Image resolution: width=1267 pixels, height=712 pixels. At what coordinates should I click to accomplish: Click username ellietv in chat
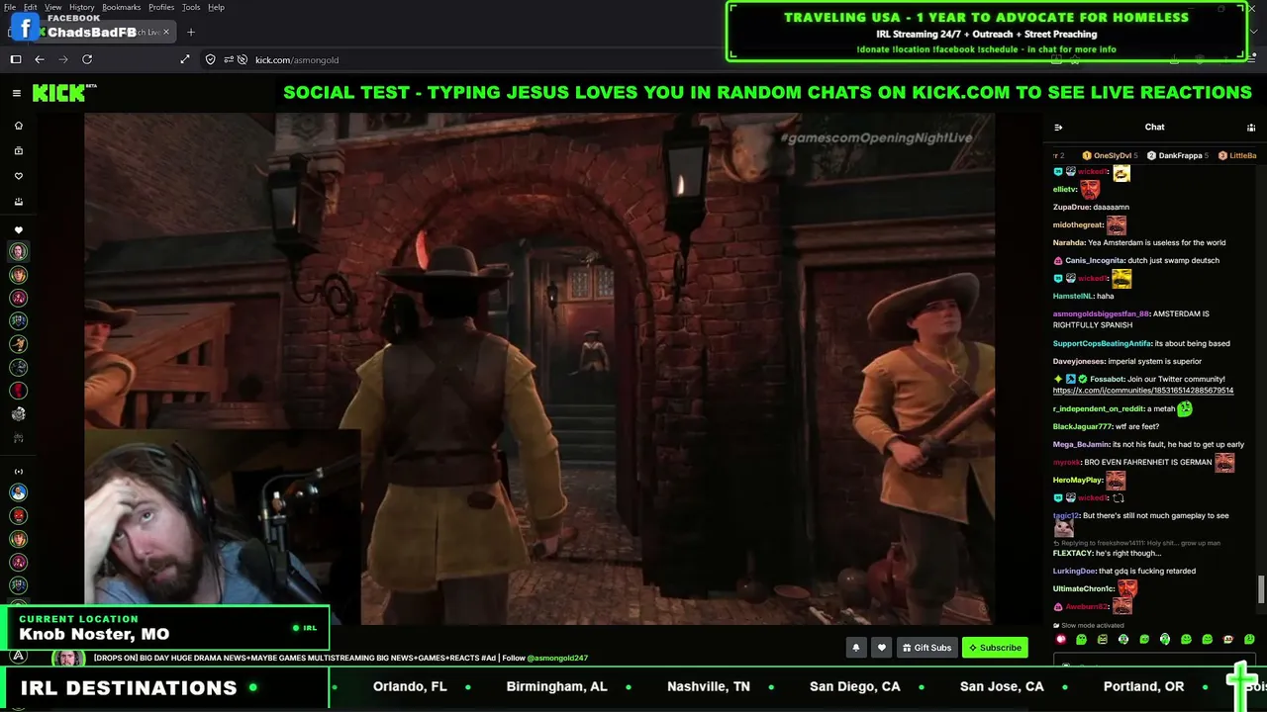(x=1064, y=189)
